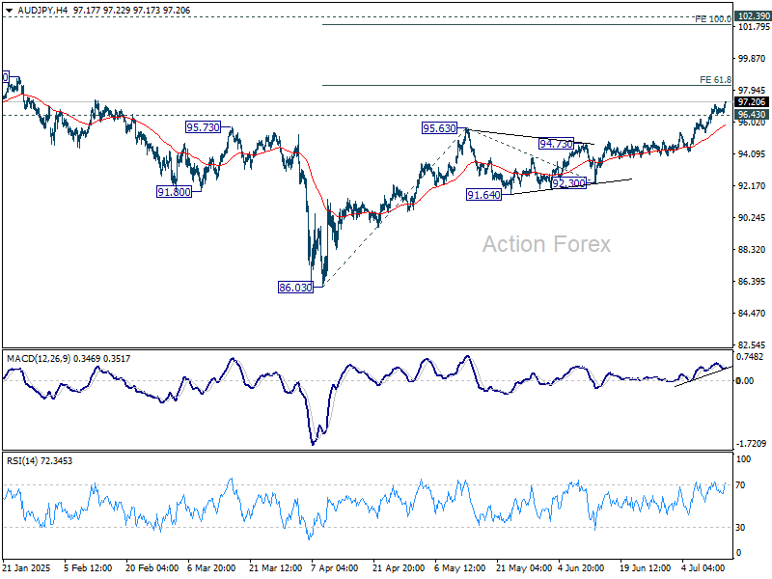The image size is (772, 579).
Task: Click the 5 Feb 12:00 time axis label
Action: click(88, 568)
